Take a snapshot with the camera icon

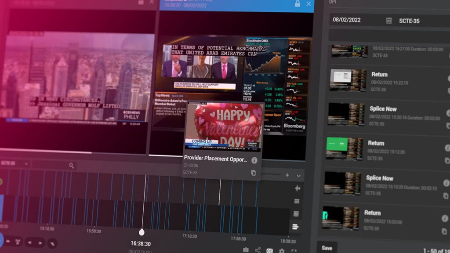tap(246, 250)
